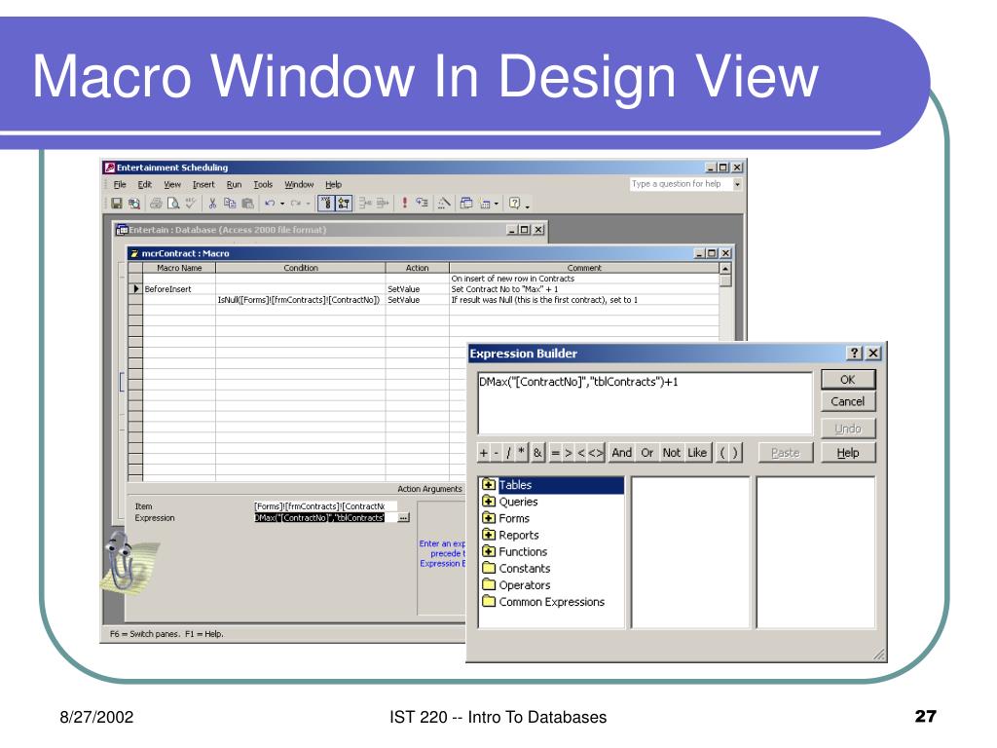Click the Delete Rows toolbar icon

click(x=382, y=204)
